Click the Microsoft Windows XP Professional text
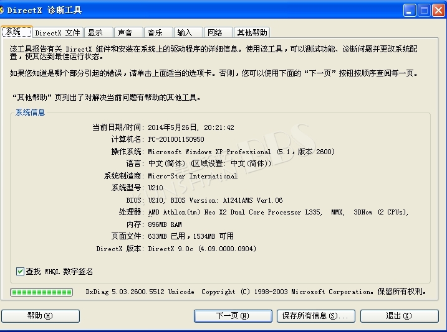Viewport: 447px width, 332px height. pos(209,152)
